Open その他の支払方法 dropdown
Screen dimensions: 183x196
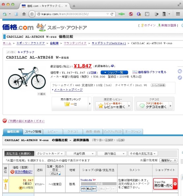click(143, 154)
